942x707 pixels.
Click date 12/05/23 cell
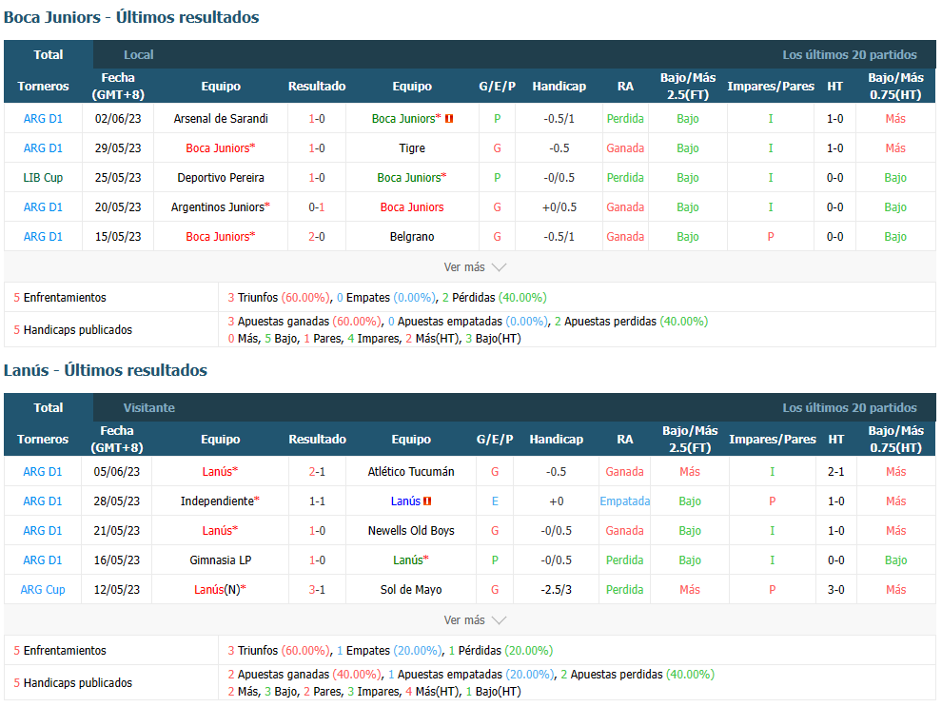pyautogui.click(x=116, y=590)
